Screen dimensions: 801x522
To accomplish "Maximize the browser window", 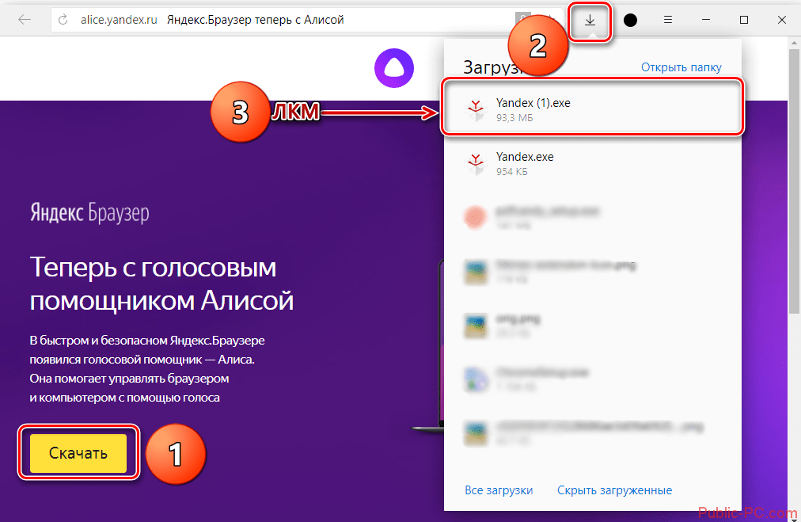I will pyautogui.click(x=744, y=20).
